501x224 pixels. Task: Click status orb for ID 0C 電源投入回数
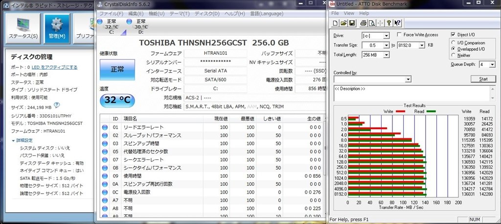point(105,192)
